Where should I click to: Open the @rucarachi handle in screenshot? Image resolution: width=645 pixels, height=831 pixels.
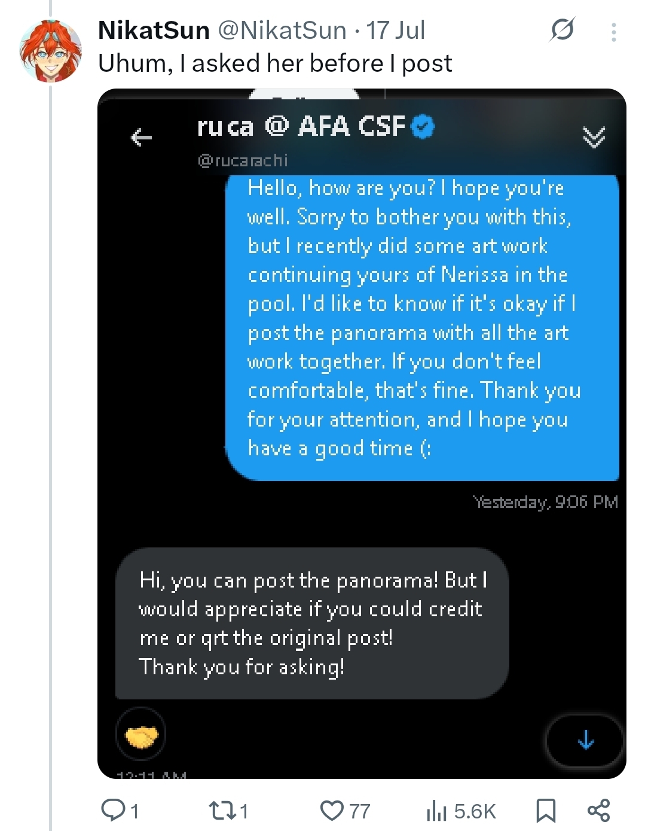click(243, 160)
